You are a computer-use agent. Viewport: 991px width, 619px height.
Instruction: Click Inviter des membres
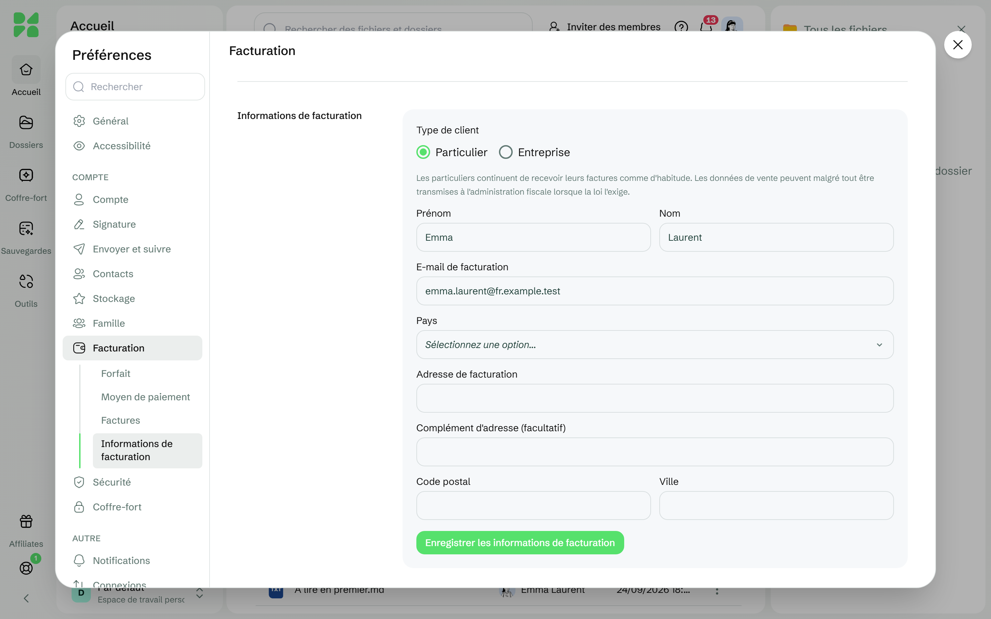tap(605, 26)
